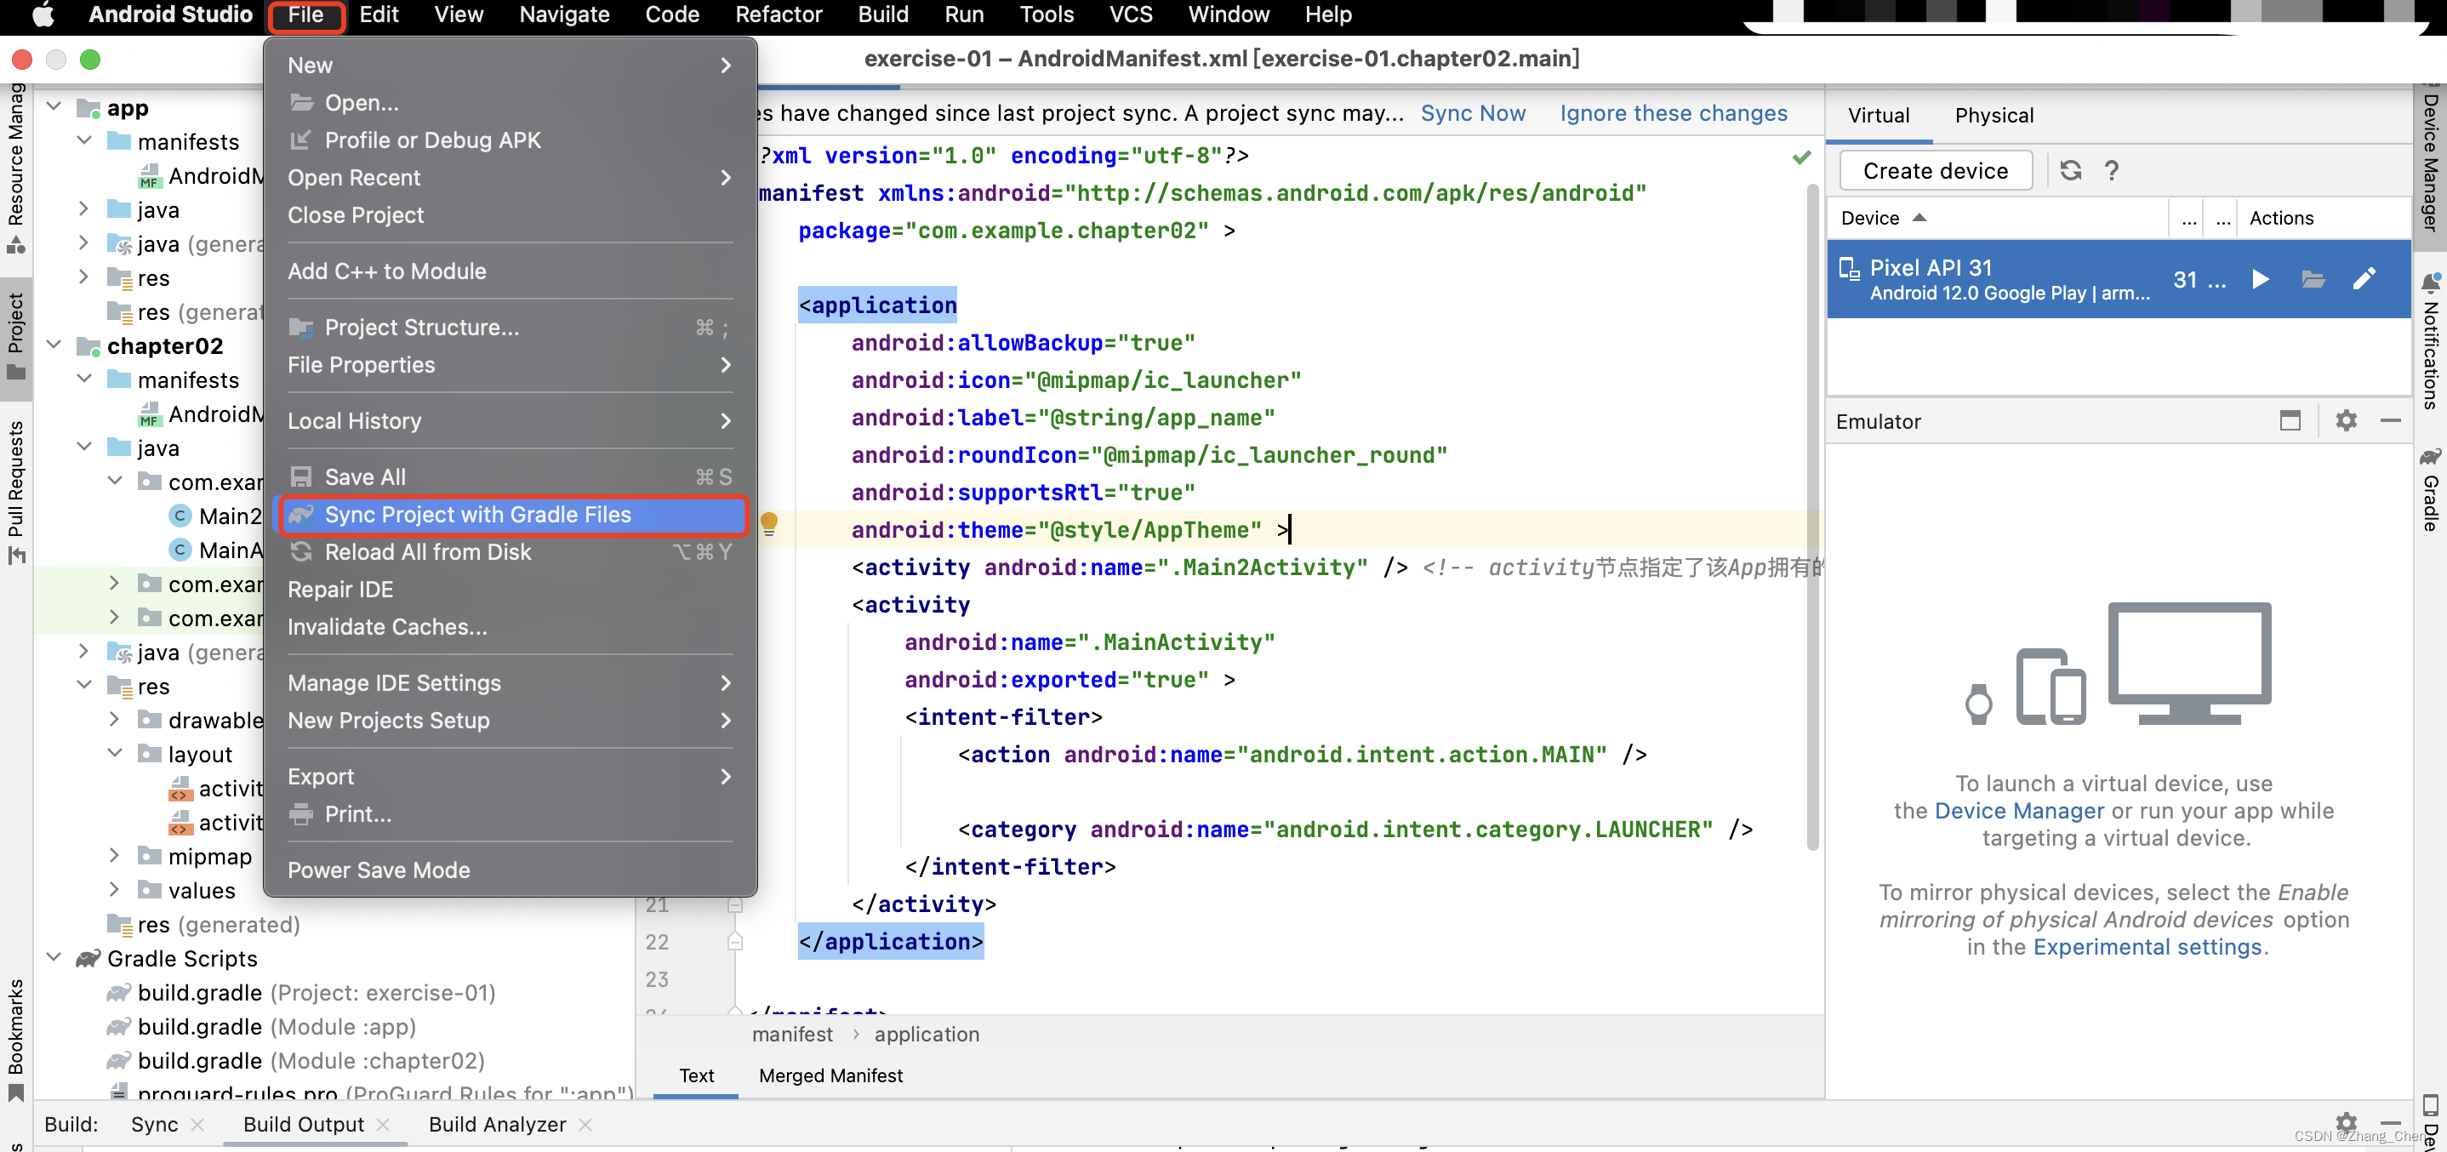Select Reload All from Disk
This screenshot has width=2447, height=1152.
511,552
